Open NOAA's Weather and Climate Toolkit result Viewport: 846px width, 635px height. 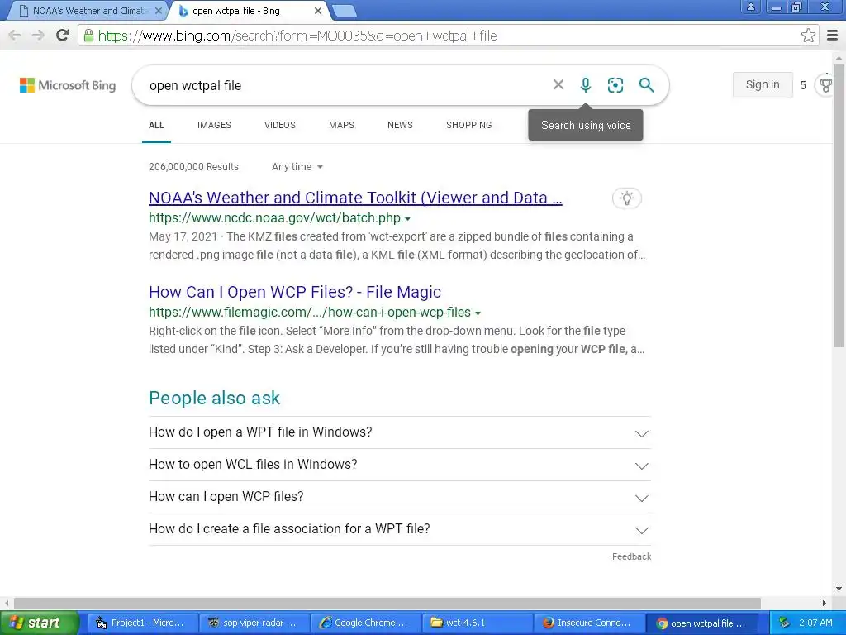[355, 198]
